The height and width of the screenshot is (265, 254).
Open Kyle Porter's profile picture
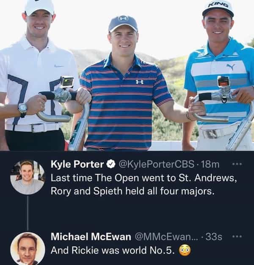click(27, 177)
